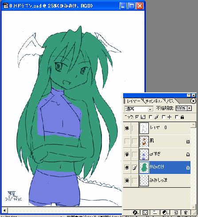Enable the lock all checkbox

tap(177, 117)
